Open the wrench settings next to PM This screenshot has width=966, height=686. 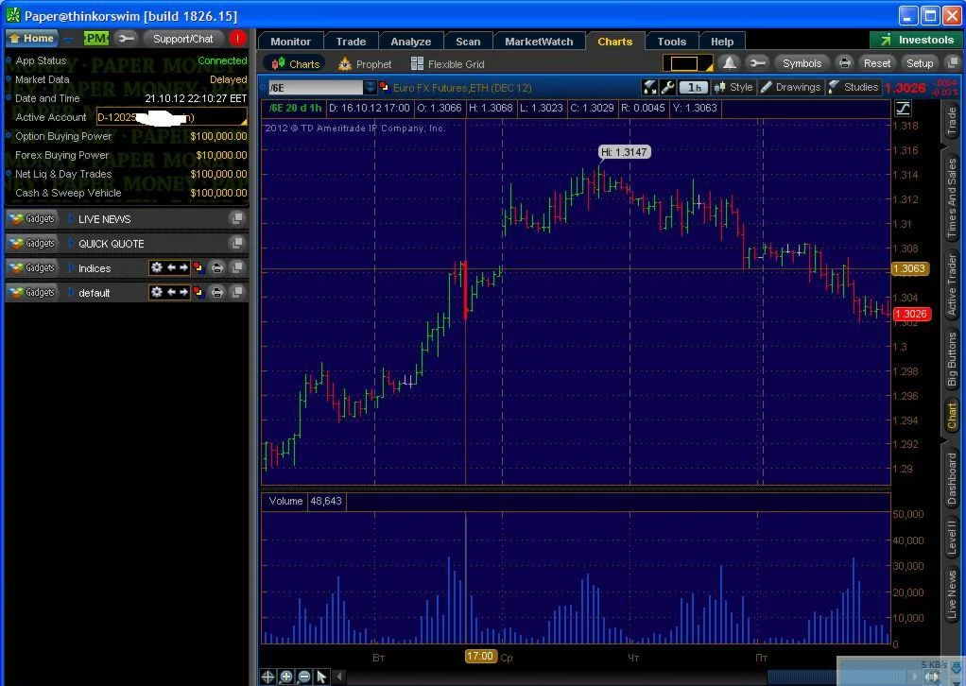coord(126,39)
